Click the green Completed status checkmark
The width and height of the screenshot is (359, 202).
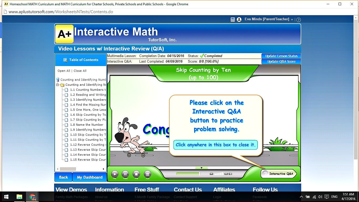(202, 56)
